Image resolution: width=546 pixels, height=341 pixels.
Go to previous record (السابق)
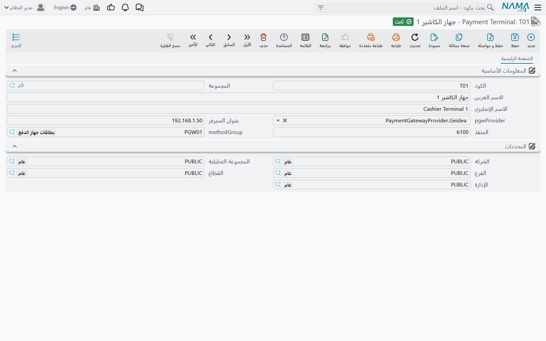click(x=229, y=40)
